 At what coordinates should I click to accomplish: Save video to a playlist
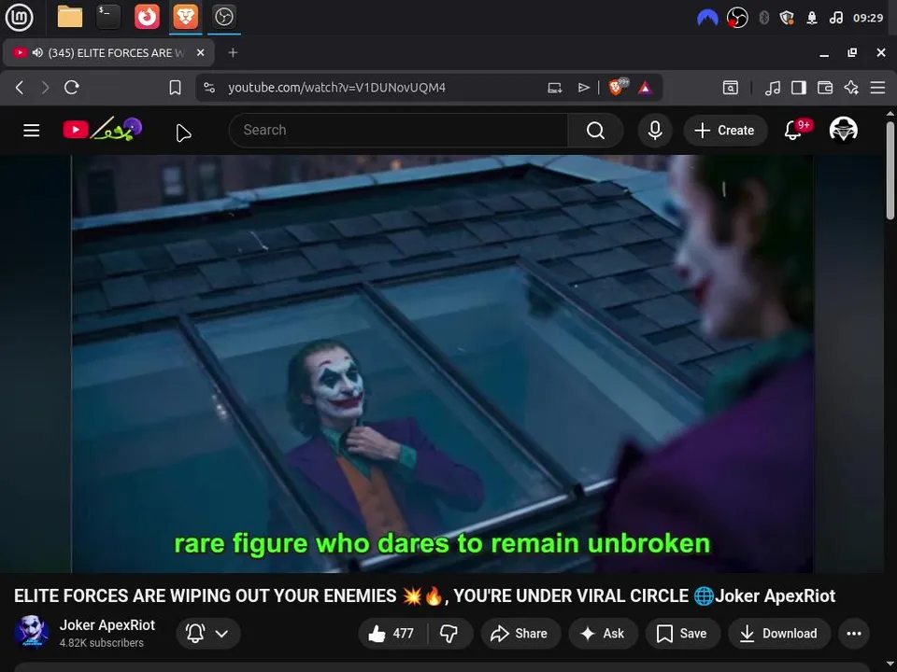click(682, 633)
